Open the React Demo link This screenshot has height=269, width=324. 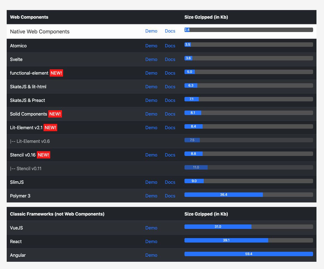pos(151,242)
